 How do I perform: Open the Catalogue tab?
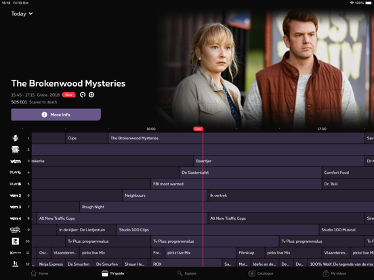[x=260, y=273]
